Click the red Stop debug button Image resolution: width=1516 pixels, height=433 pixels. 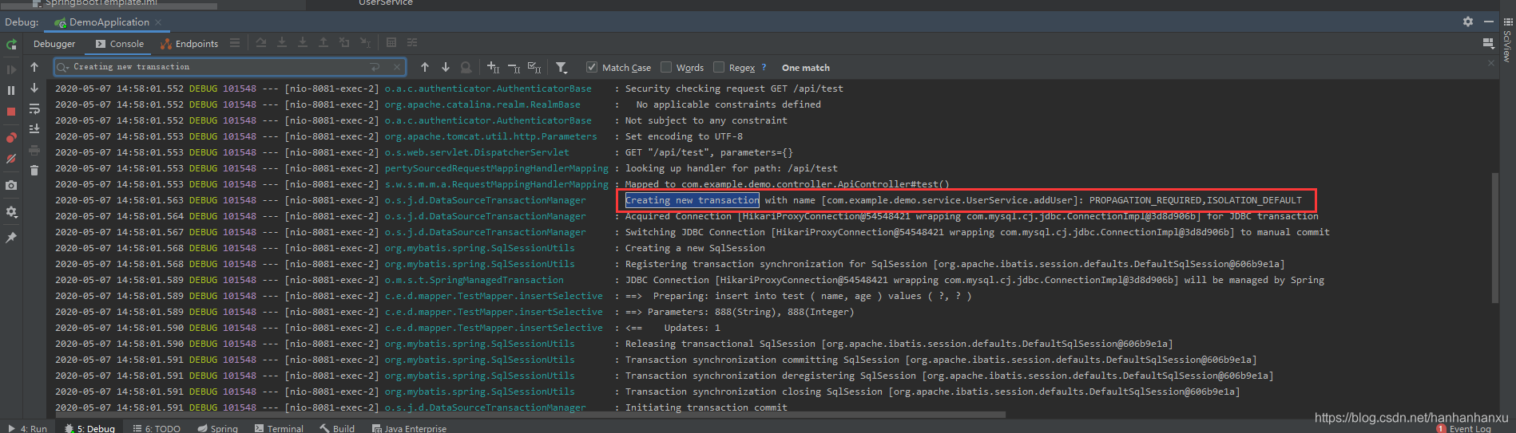(11, 112)
